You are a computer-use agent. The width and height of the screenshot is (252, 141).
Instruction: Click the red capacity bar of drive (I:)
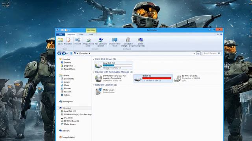[x=157, y=78]
